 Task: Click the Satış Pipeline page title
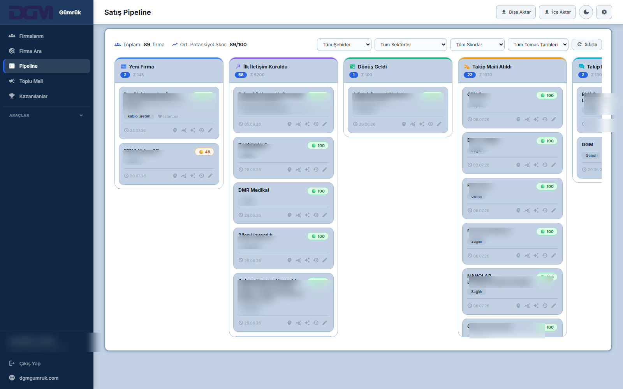128,12
